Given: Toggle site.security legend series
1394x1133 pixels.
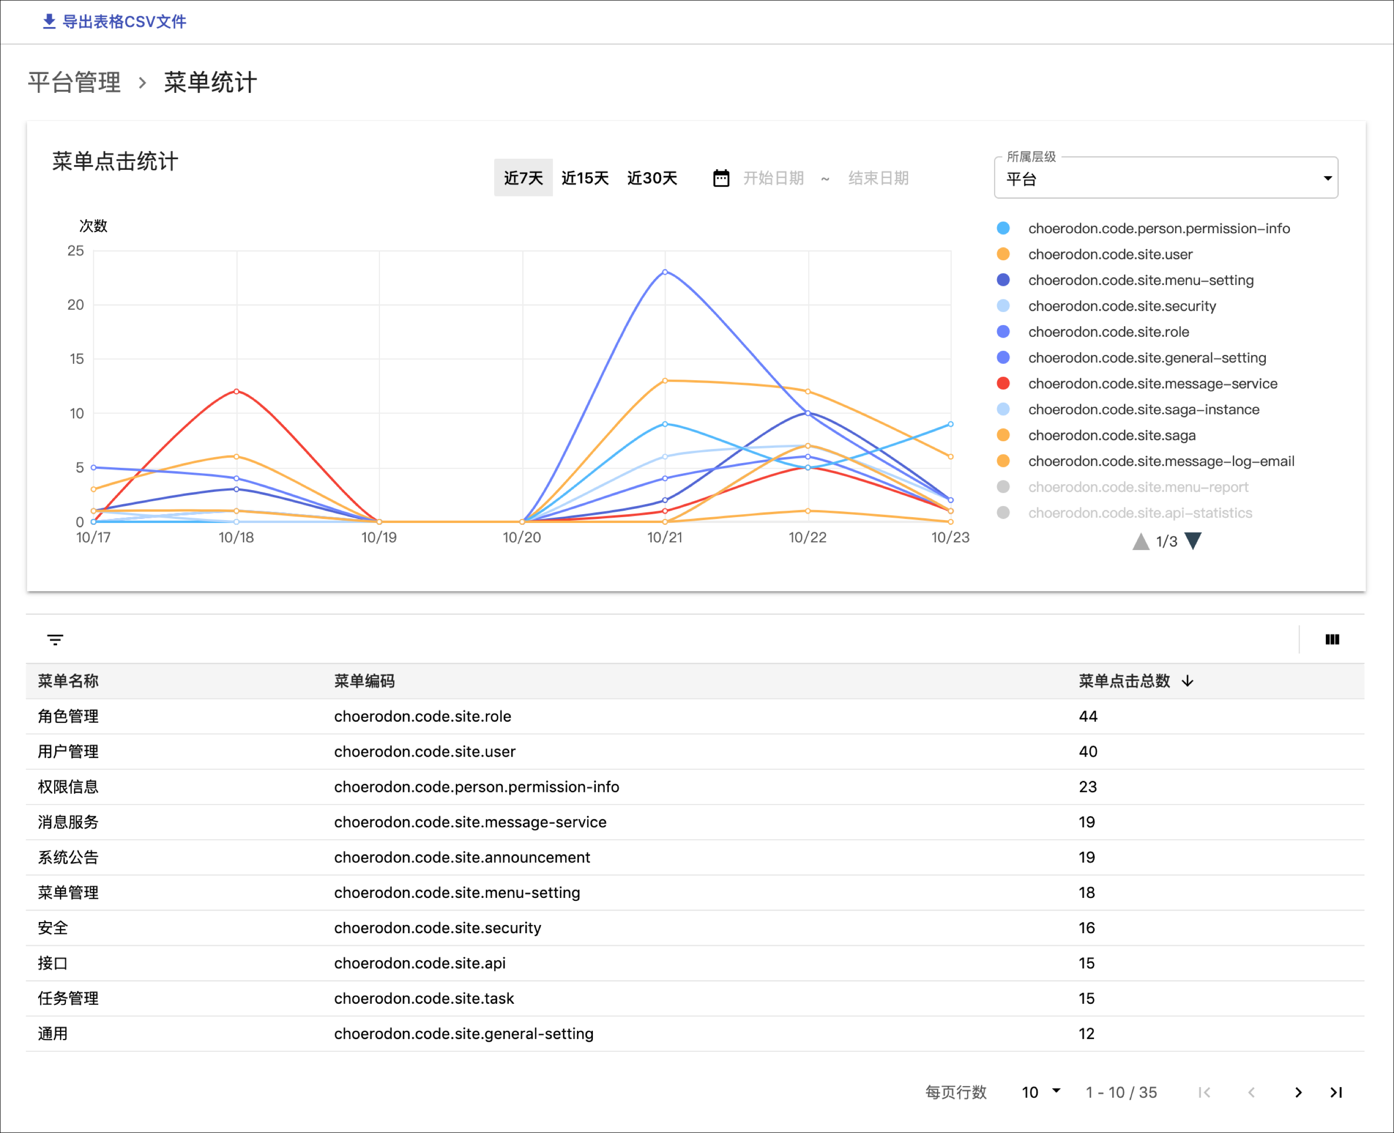Looking at the screenshot, I should click(1106, 306).
